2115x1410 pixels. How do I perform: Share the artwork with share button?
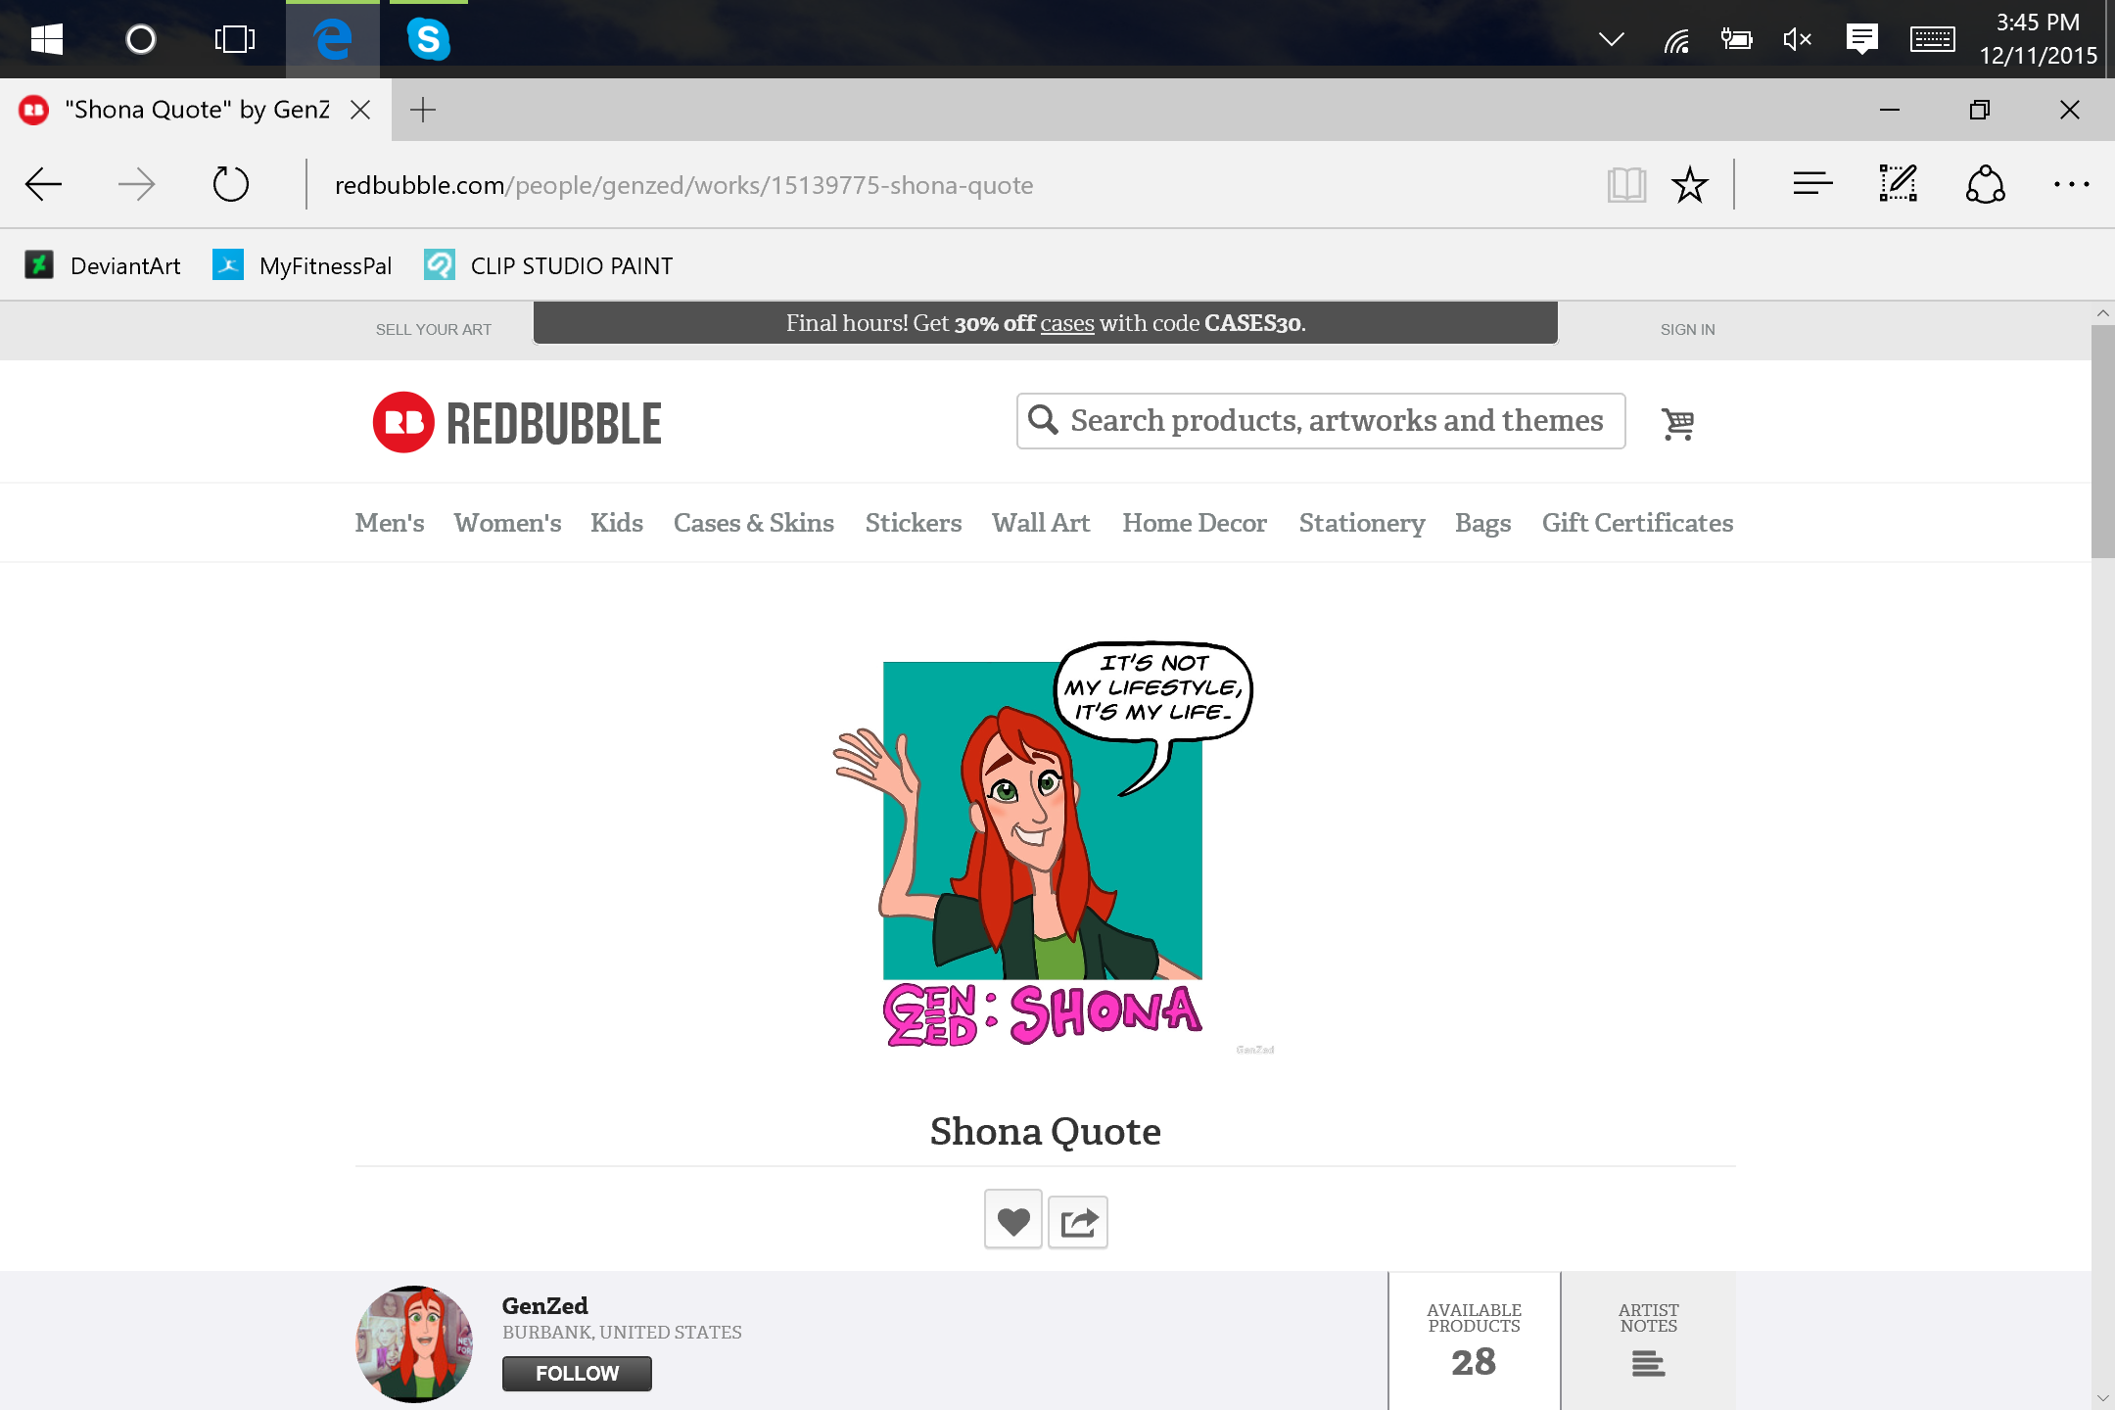click(1078, 1221)
